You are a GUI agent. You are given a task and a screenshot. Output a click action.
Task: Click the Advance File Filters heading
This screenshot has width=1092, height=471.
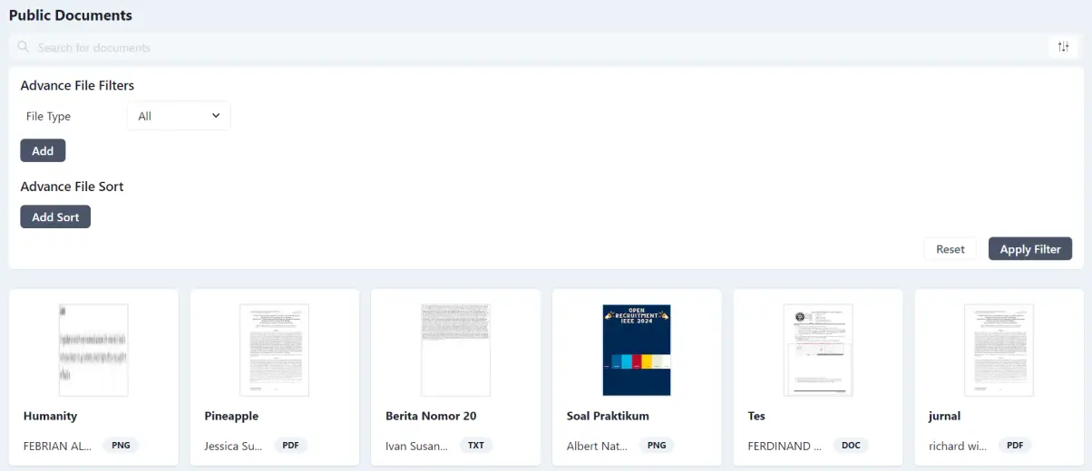[x=77, y=85]
